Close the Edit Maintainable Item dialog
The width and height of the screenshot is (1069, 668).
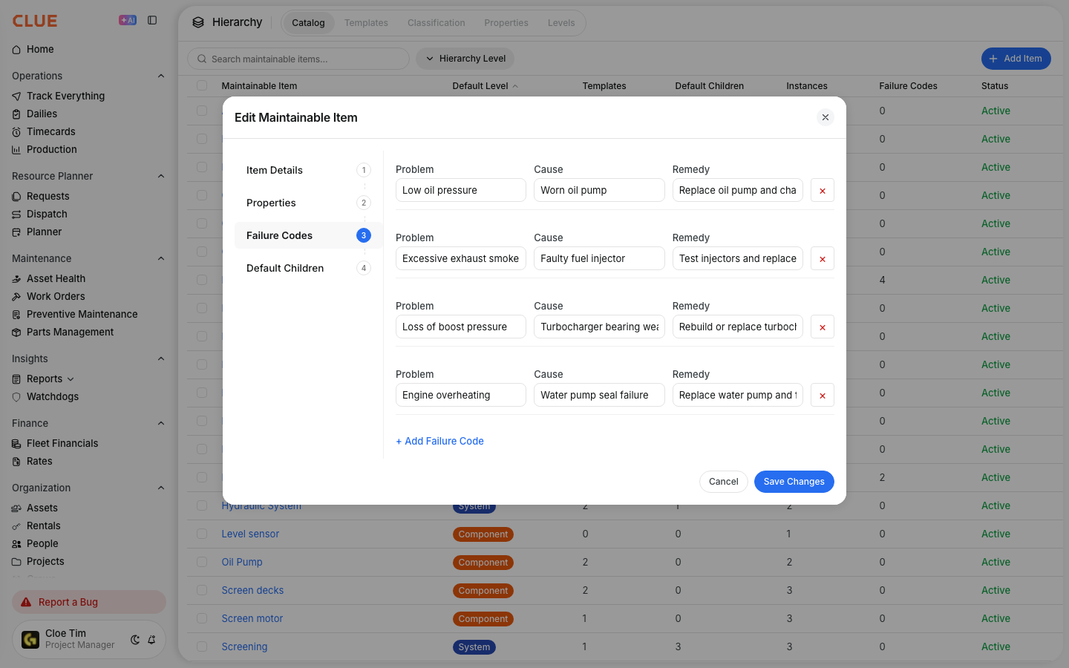pos(826,117)
